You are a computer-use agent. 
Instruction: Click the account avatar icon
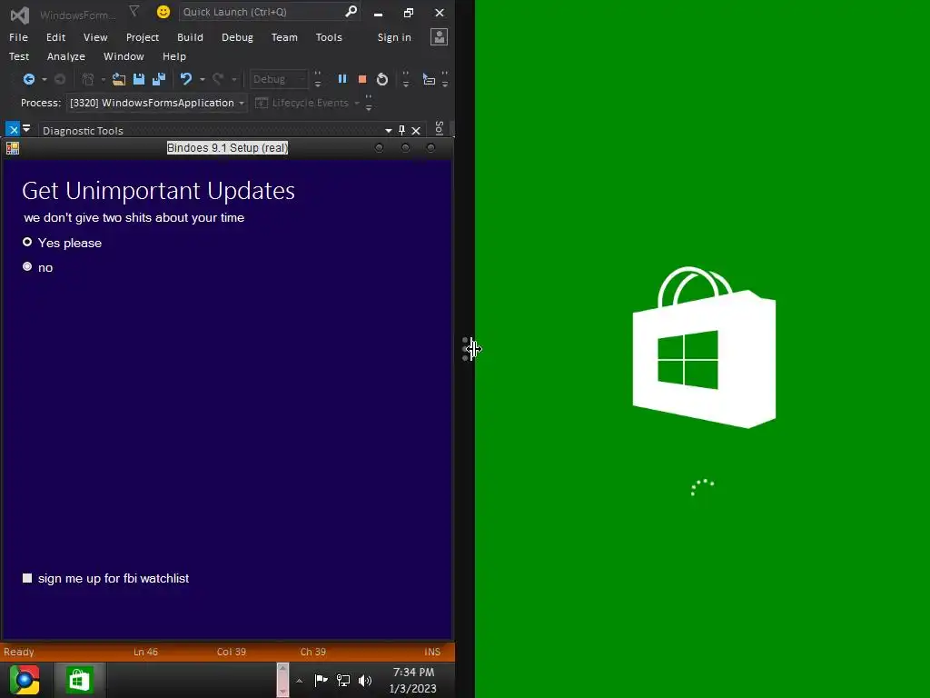(439, 37)
